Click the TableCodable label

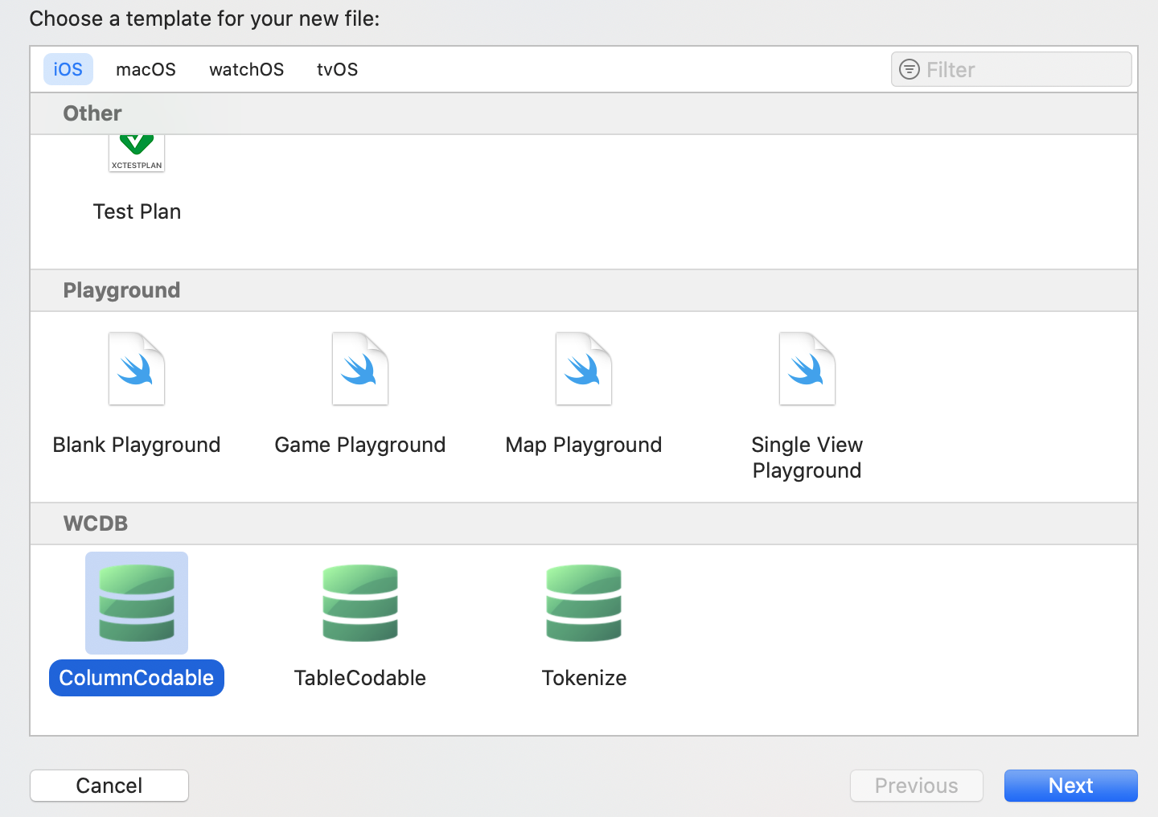coord(360,678)
